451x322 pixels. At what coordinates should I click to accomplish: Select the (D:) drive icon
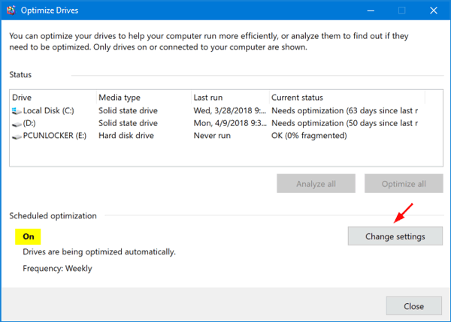(17, 124)
